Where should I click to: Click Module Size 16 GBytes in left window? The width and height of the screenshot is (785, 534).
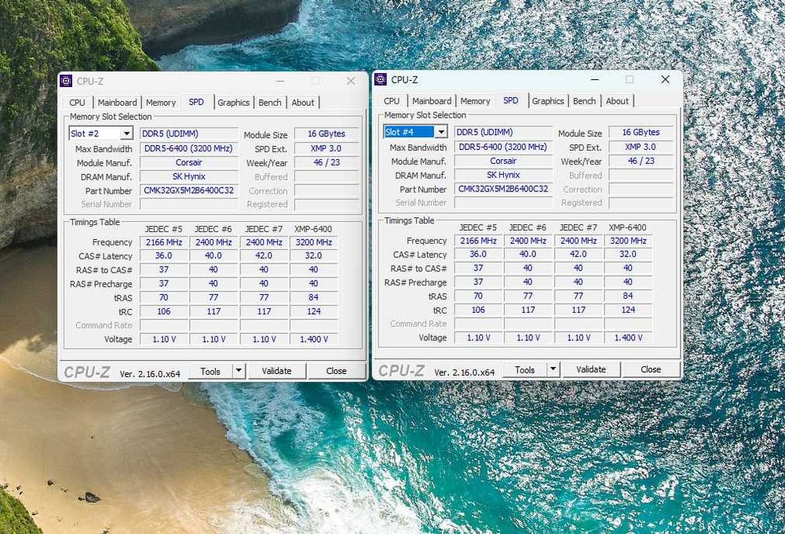pyautogui.click(x=327, y=133)
